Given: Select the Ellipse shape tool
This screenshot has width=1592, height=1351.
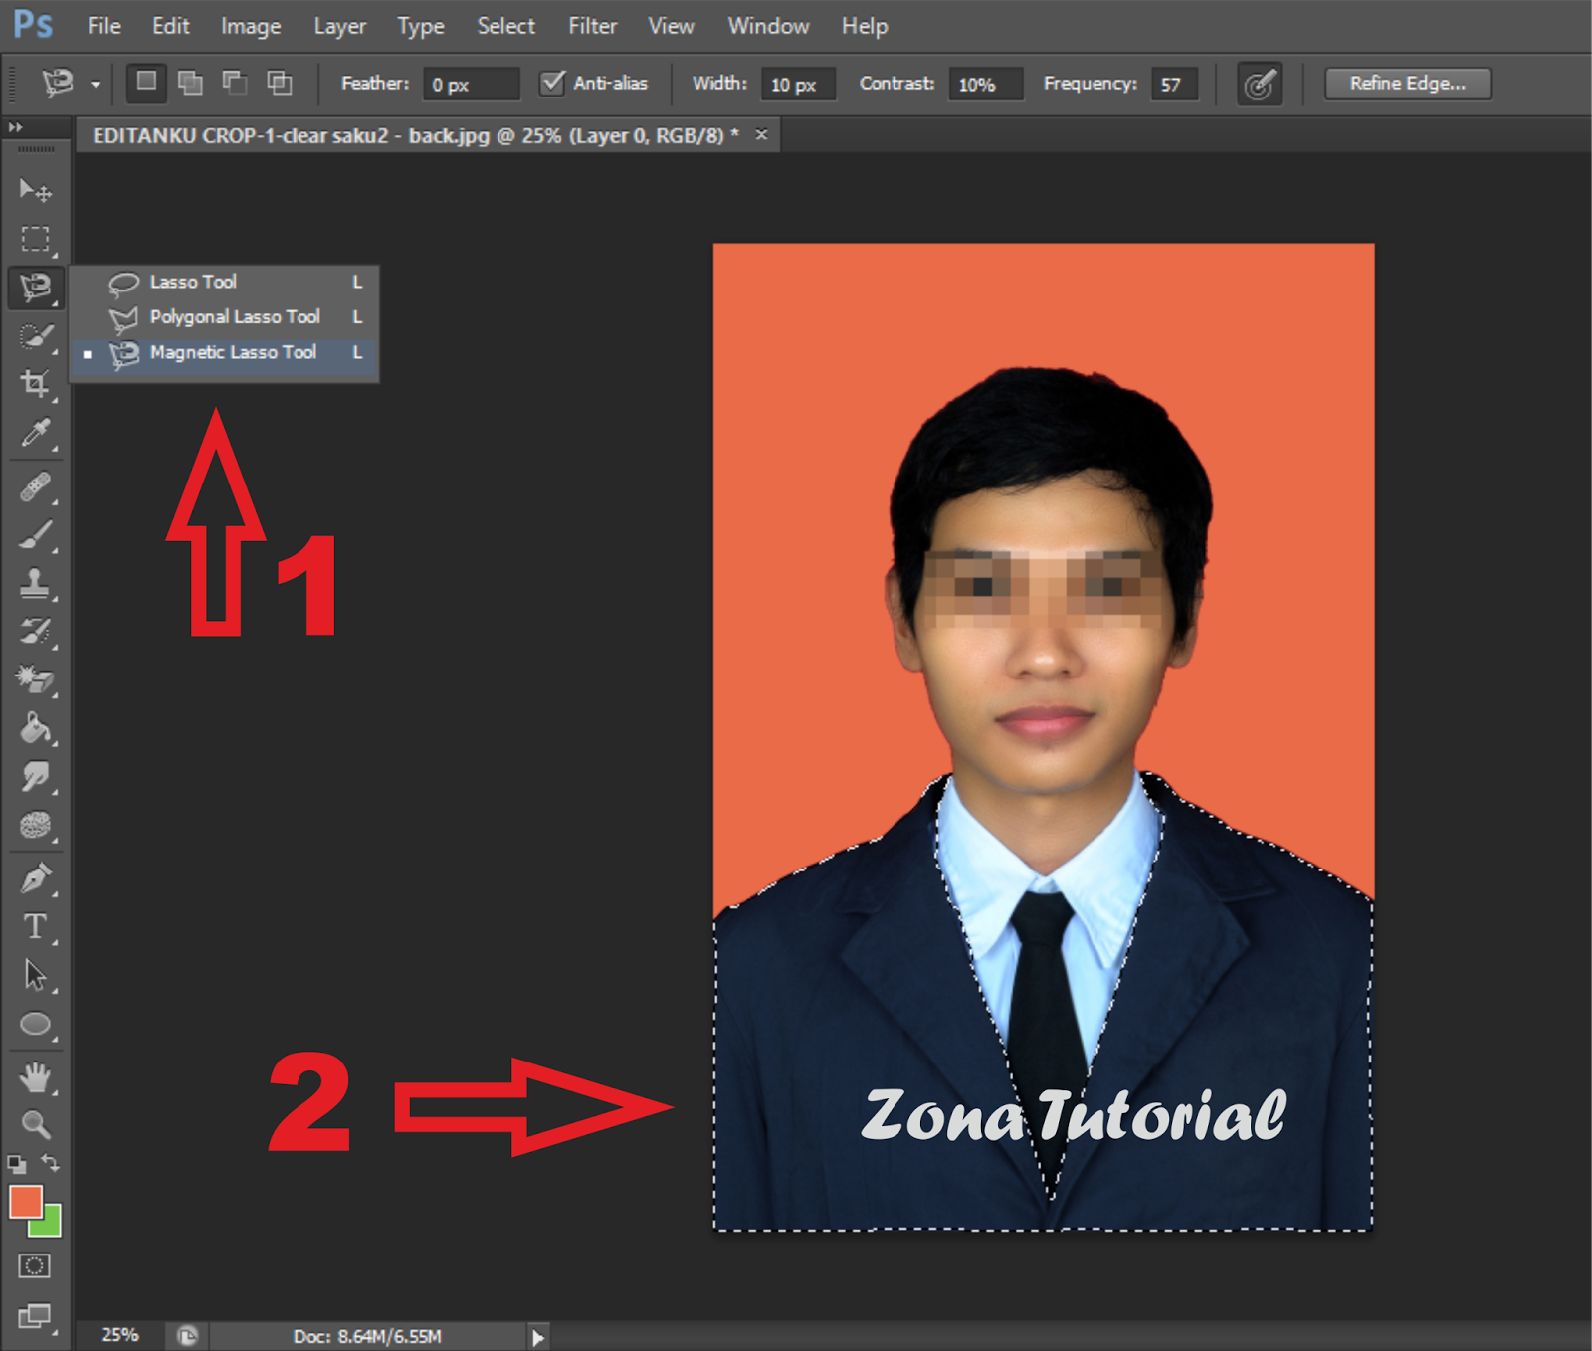Looking at the screenshot, I should click(x=35, y=1024).
